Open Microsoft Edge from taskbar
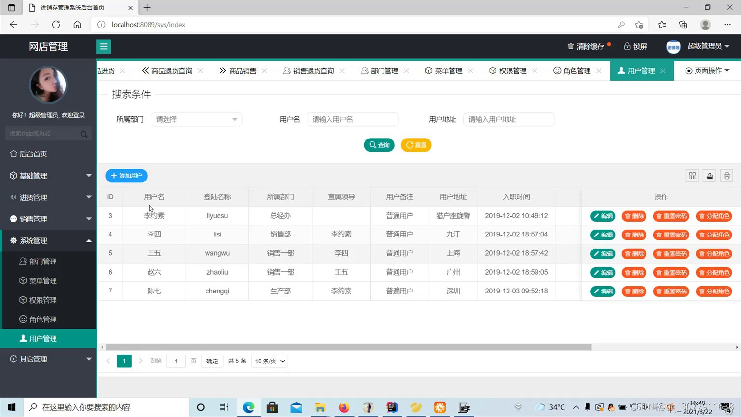Viewport: 741px width, 417px height. [x=248, y=407]
